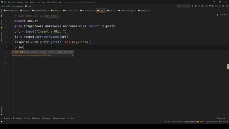Start debugging with the red bug icon
229x129 pixels.
[x=196, y=6]
